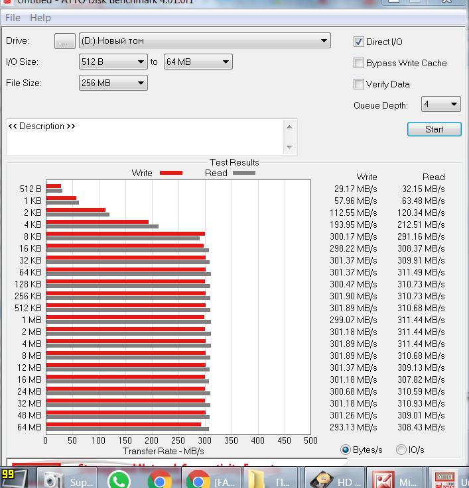Open the Queue Depth dropdown

pyautogui.click(x=440, y=104)
